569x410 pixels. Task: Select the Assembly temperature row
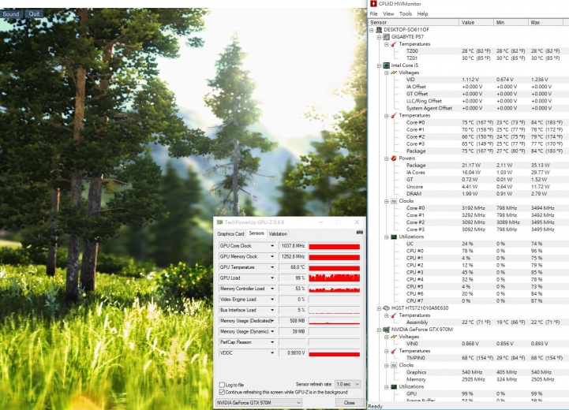point(484,322)
